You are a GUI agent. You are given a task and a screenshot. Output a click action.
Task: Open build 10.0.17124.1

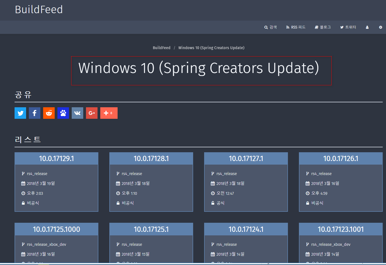tap(246, 229)
